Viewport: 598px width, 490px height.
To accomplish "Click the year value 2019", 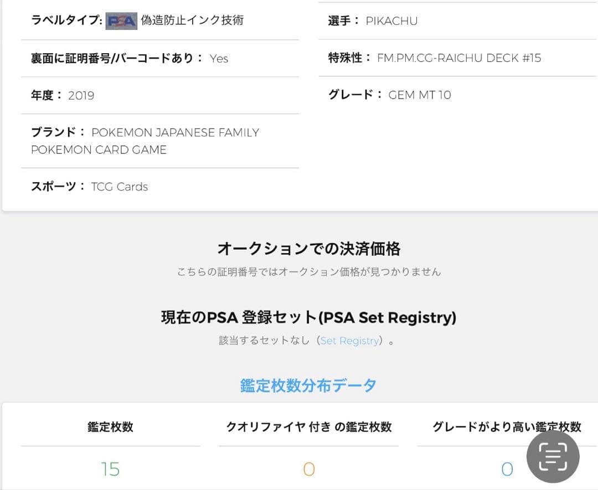I will [81, 95].
